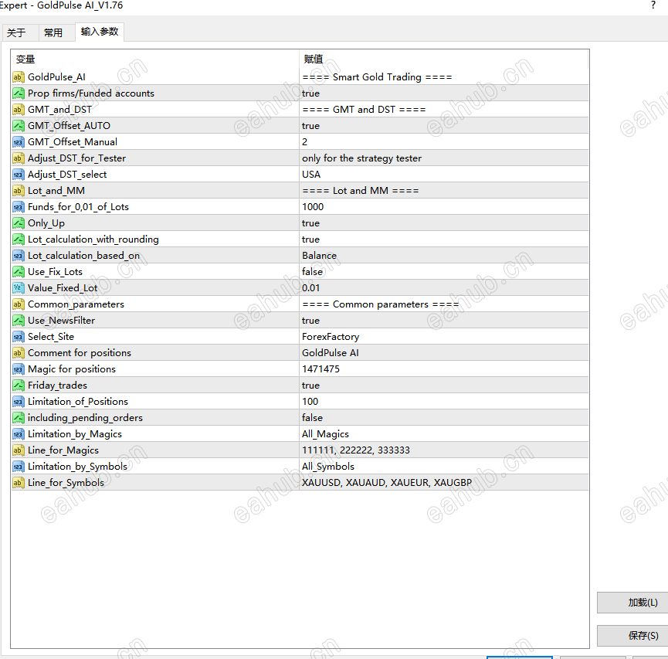668x659 pixels.
Task: Edit the Funds_for_0,01_of_Lots value 1000
Action: pos(443,207)
